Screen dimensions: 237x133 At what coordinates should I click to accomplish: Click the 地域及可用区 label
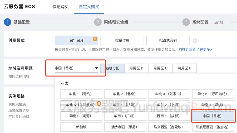21,68
